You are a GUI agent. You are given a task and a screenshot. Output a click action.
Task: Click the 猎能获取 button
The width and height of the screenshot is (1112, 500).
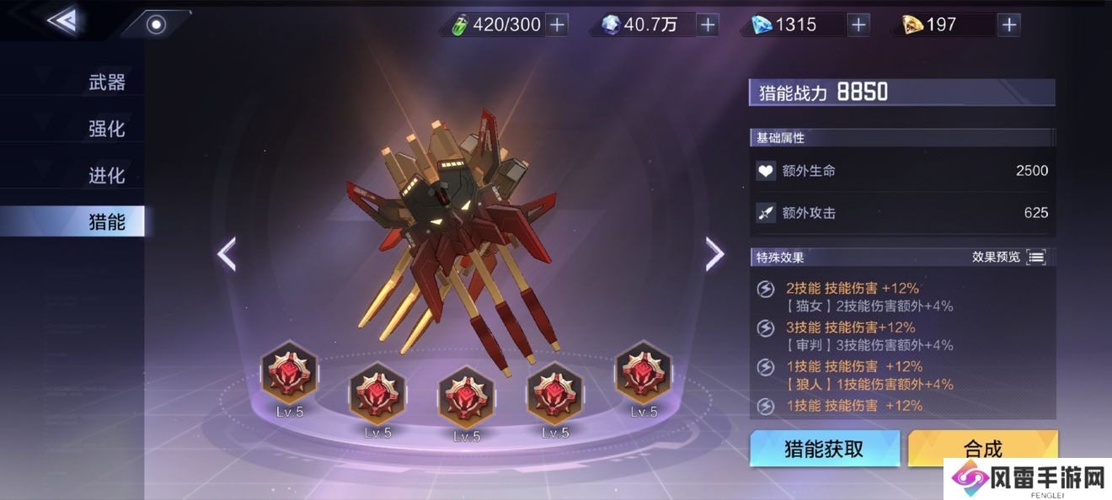tap(825, 449)
